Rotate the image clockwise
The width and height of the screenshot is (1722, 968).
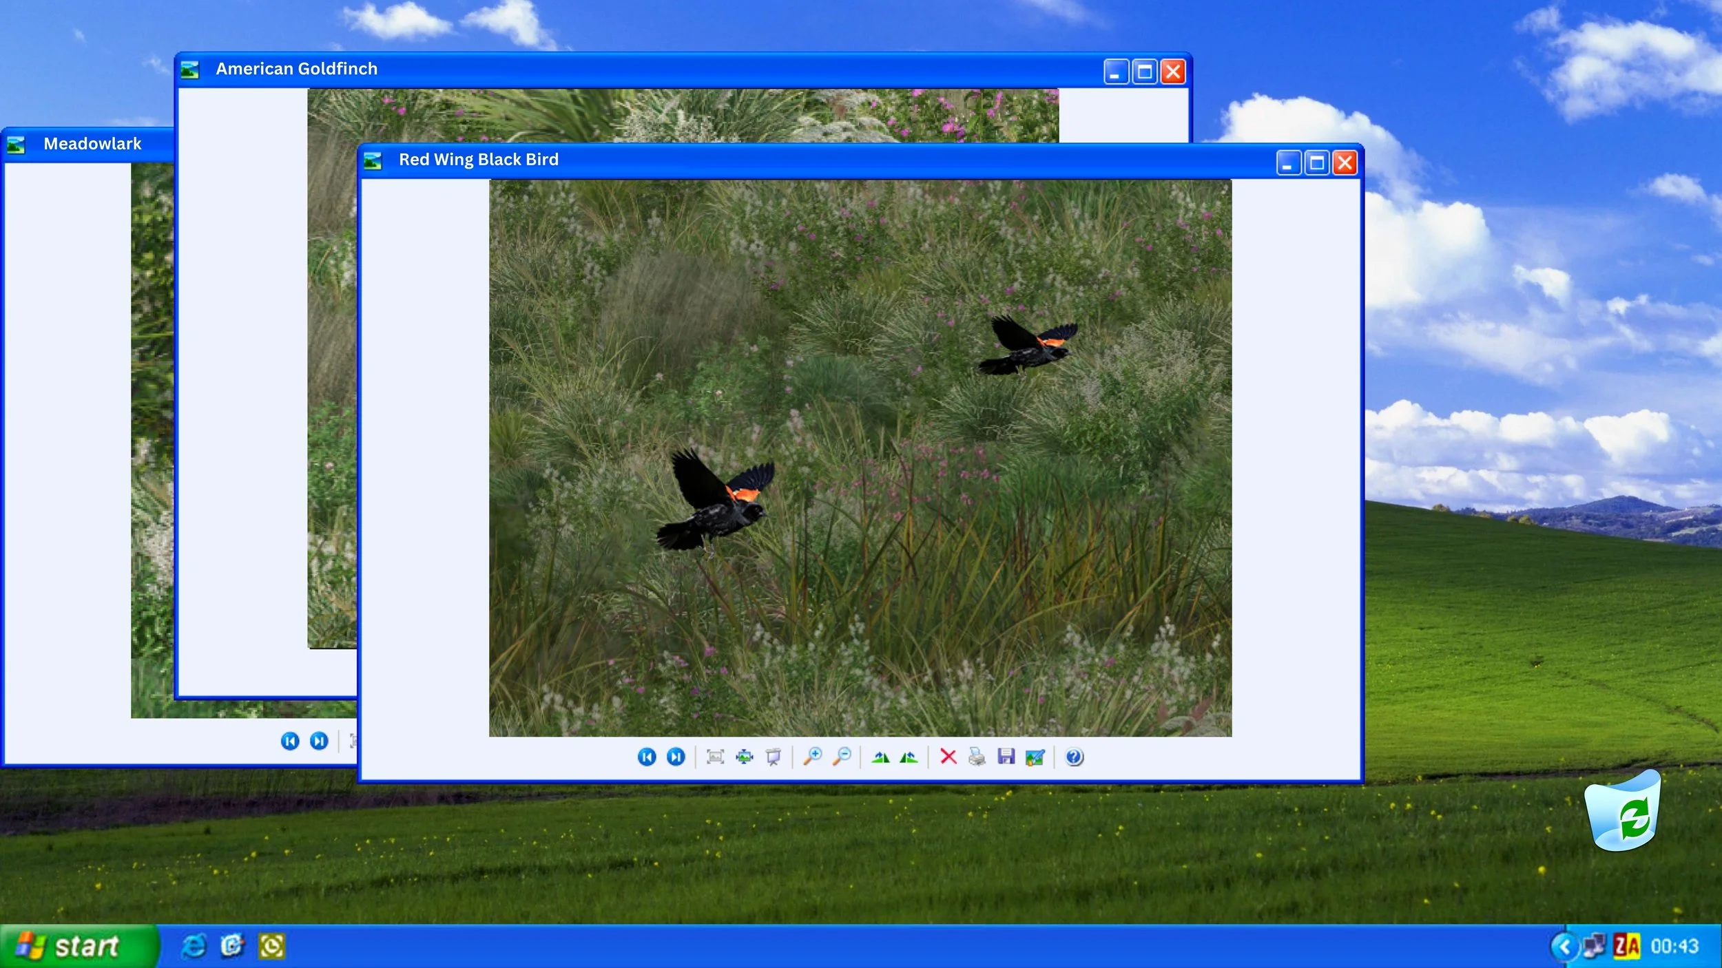(880, 757)
